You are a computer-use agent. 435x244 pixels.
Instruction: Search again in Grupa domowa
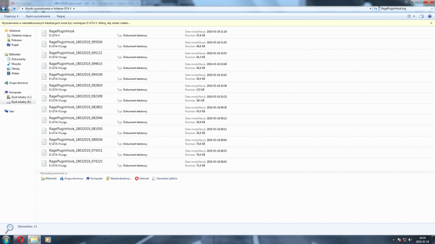[x=71, y=179]
